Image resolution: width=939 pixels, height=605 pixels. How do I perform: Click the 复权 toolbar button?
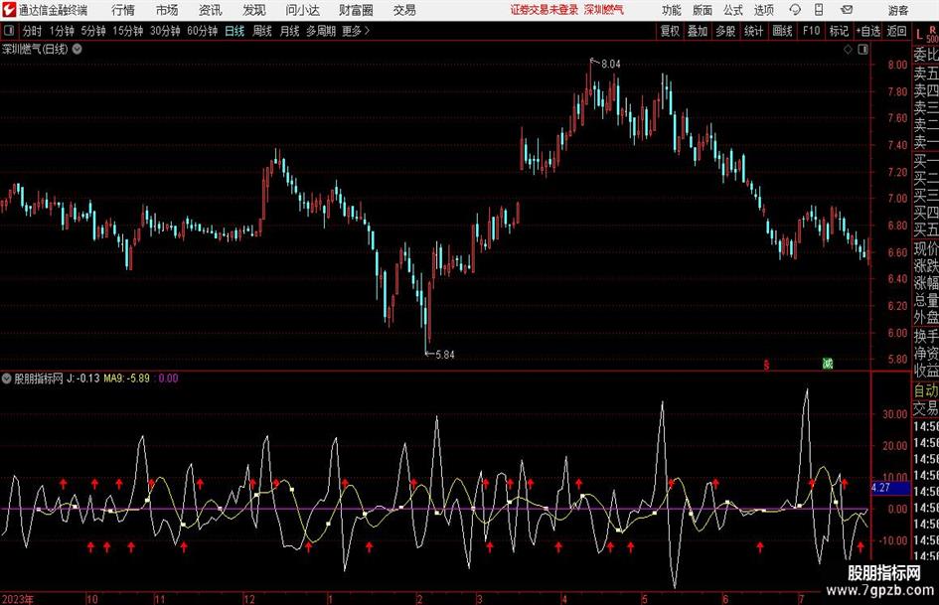[x=670, y=31]
